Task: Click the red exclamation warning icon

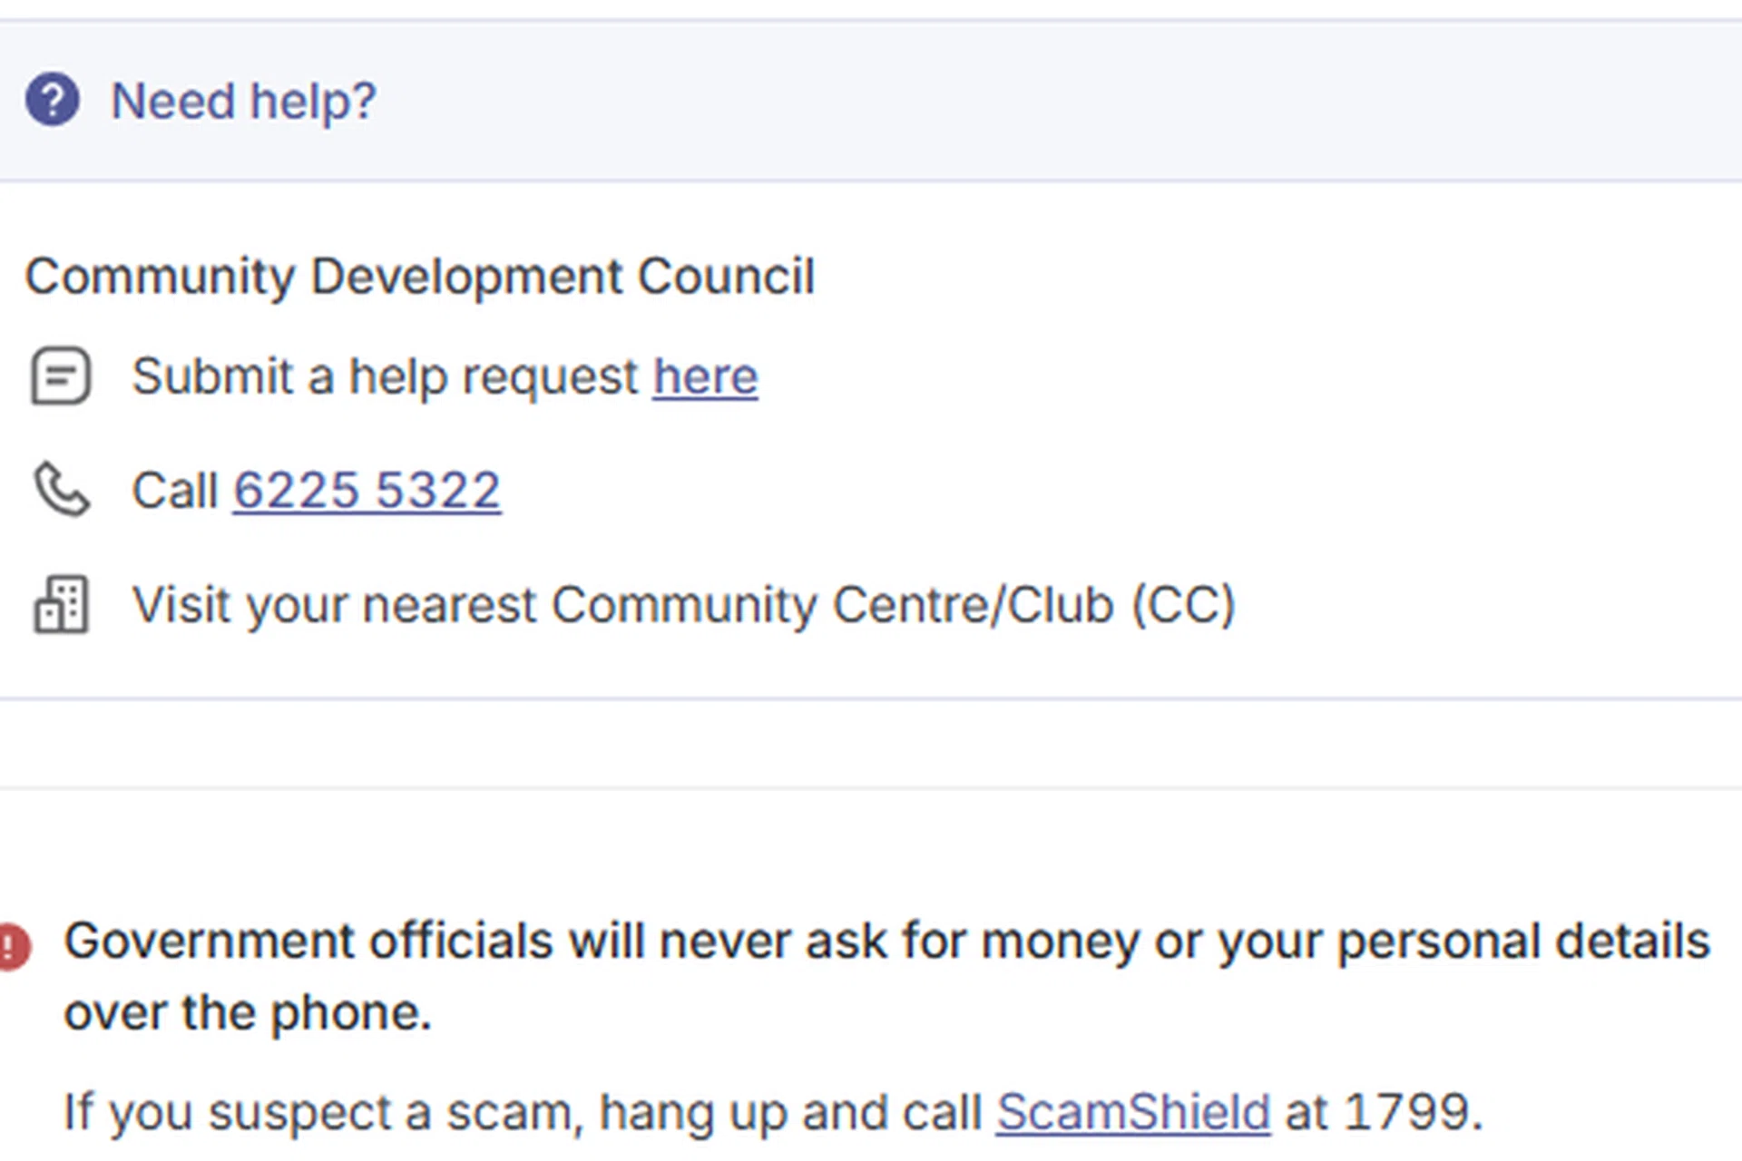Action: pos(13,947)
